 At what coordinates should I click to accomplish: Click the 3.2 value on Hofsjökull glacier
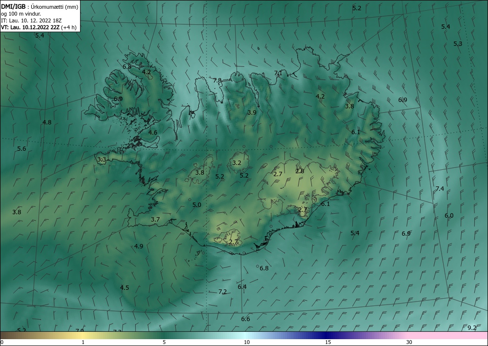pos(237,163)
